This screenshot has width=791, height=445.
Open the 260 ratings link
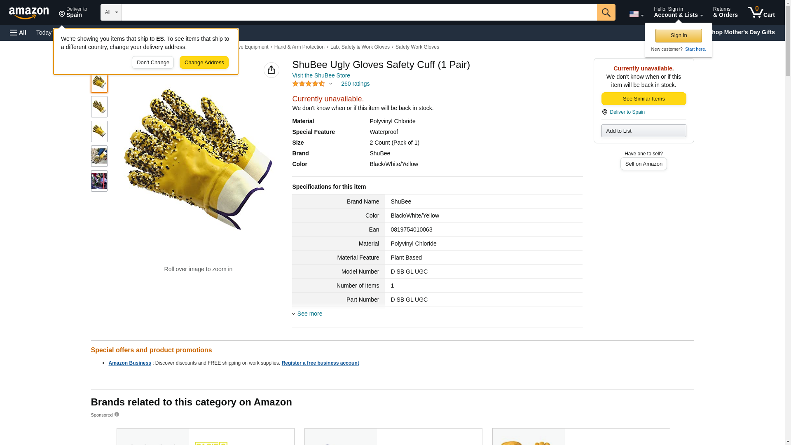pyautogui.click(x=355, y=84)
